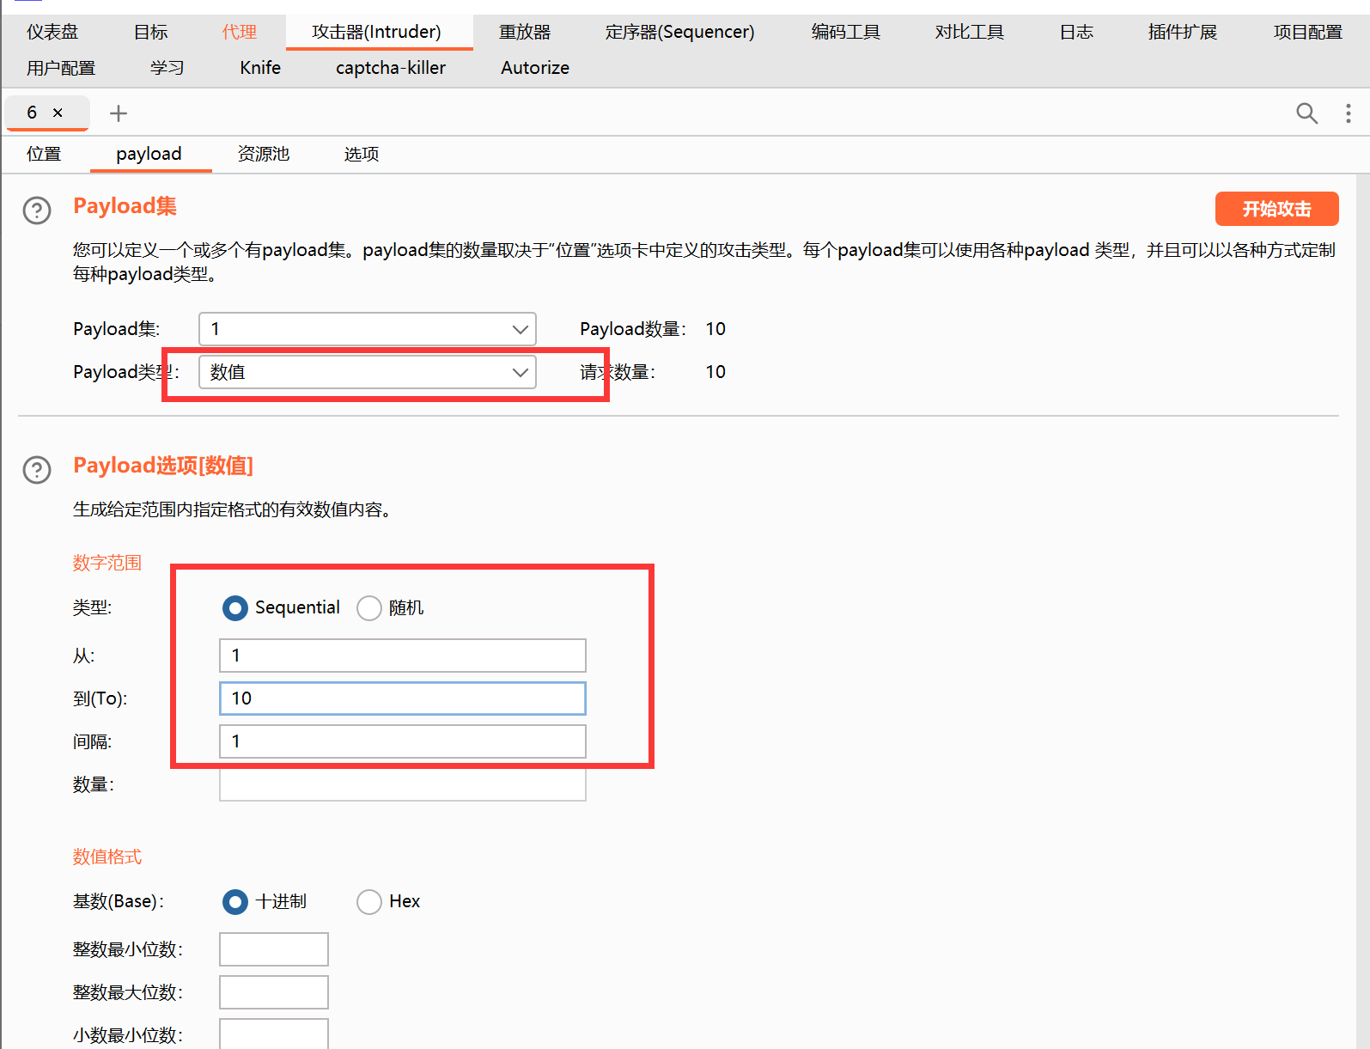Screen dimensions: 1370x1049
Task: Focus the 小数最小位数 field
Action: pos(274,1034)
